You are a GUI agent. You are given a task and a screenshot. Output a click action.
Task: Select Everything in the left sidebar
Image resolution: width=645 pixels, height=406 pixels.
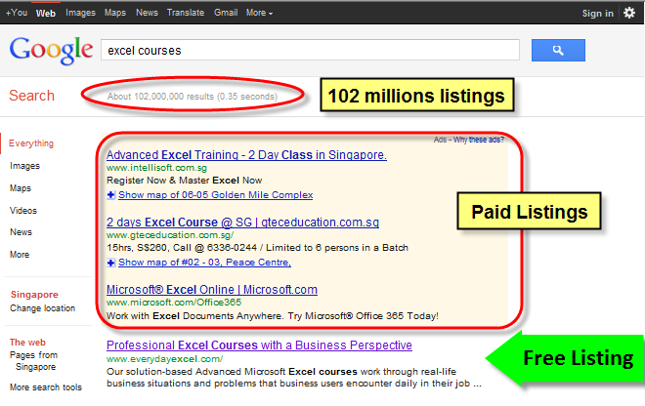31,143
